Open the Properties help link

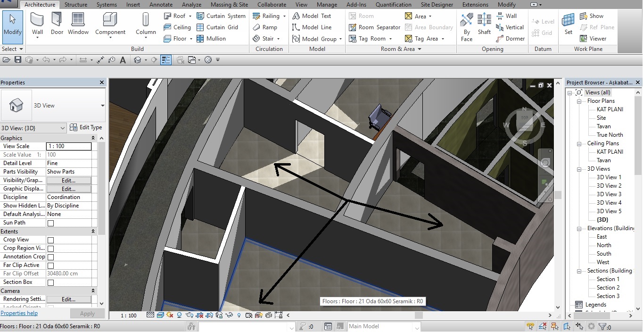(x=19, y=313)
